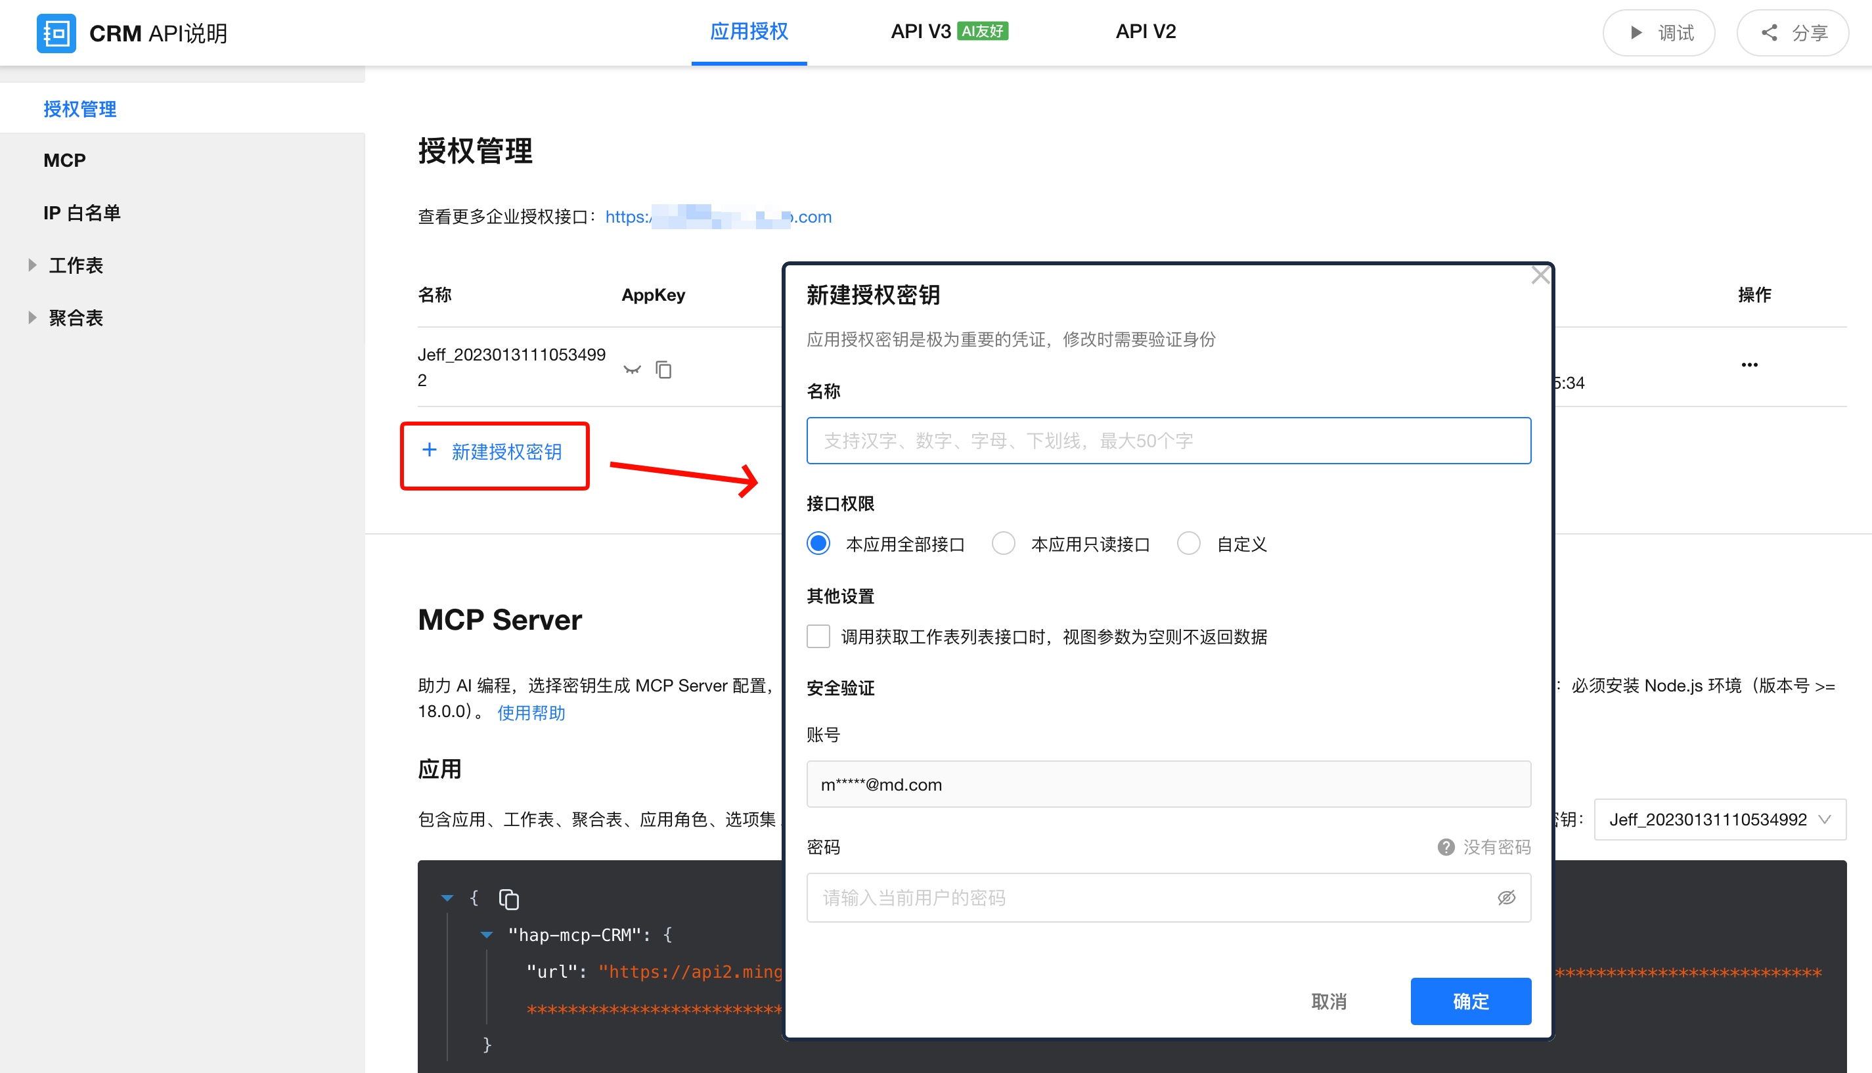Click the share icon in 分享 button
This screenshot has height=1073, width=1872.
point(1769,32)
